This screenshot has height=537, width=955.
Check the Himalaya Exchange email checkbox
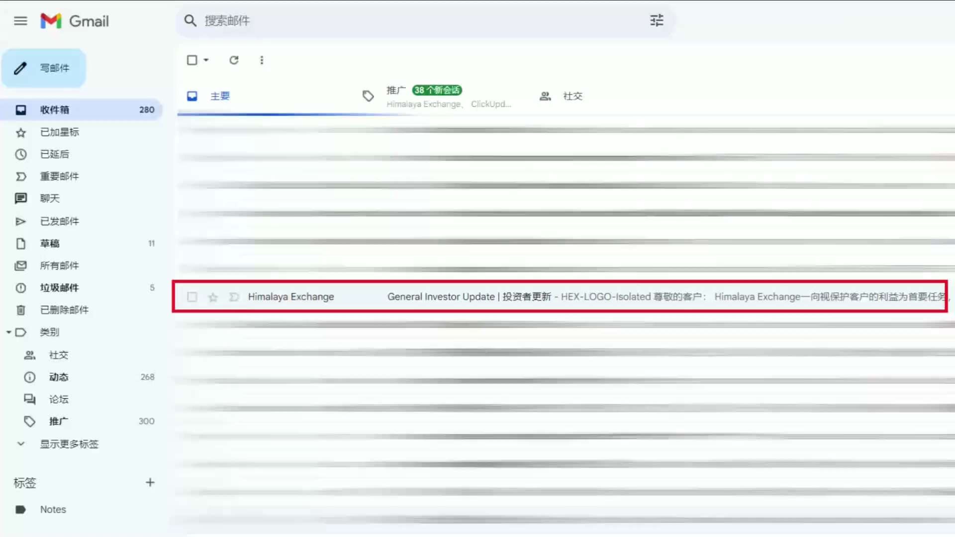tap(192, 297)
